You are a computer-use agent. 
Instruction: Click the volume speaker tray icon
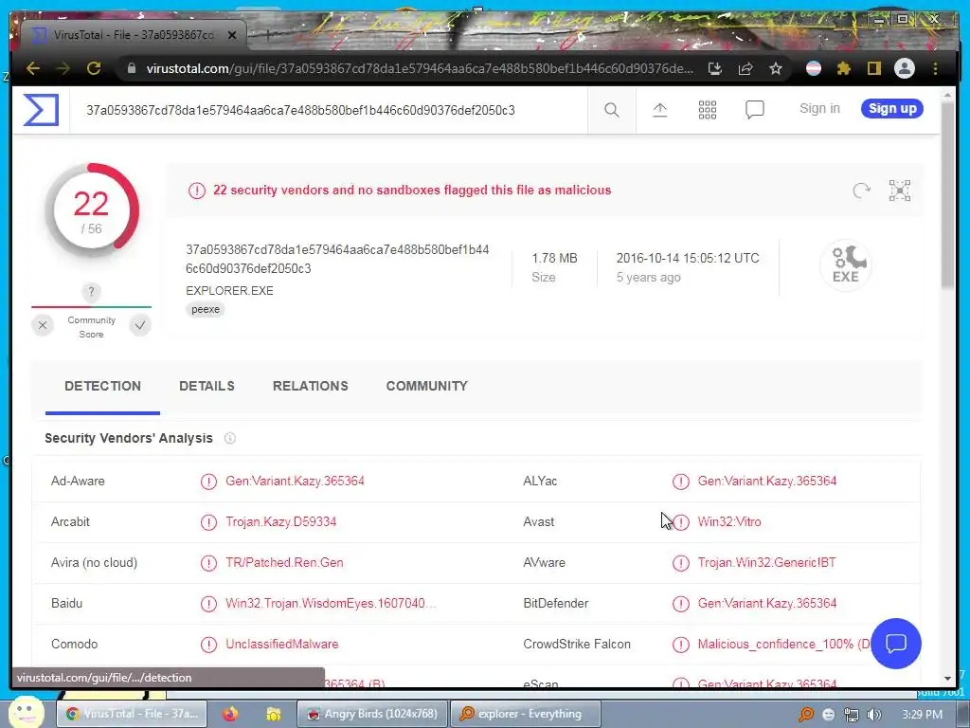pyautogui.click(x=874, y=715)
